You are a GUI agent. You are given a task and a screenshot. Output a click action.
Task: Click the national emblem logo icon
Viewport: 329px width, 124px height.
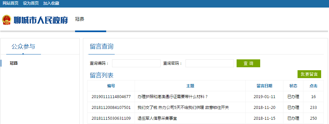[7, 20]
